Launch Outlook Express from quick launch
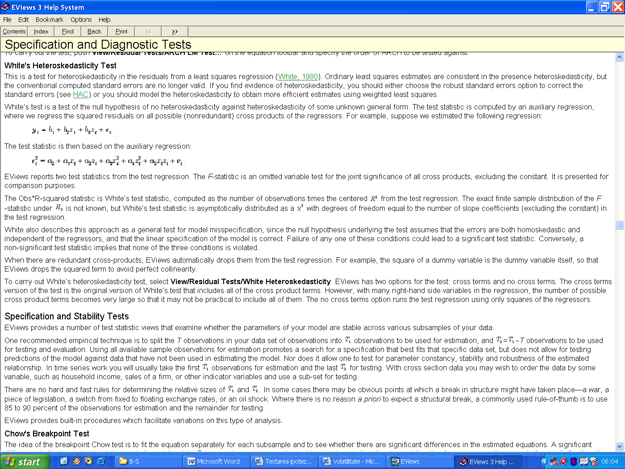The height and width of the screenshot is (469, 625). [x=64, y=461]
